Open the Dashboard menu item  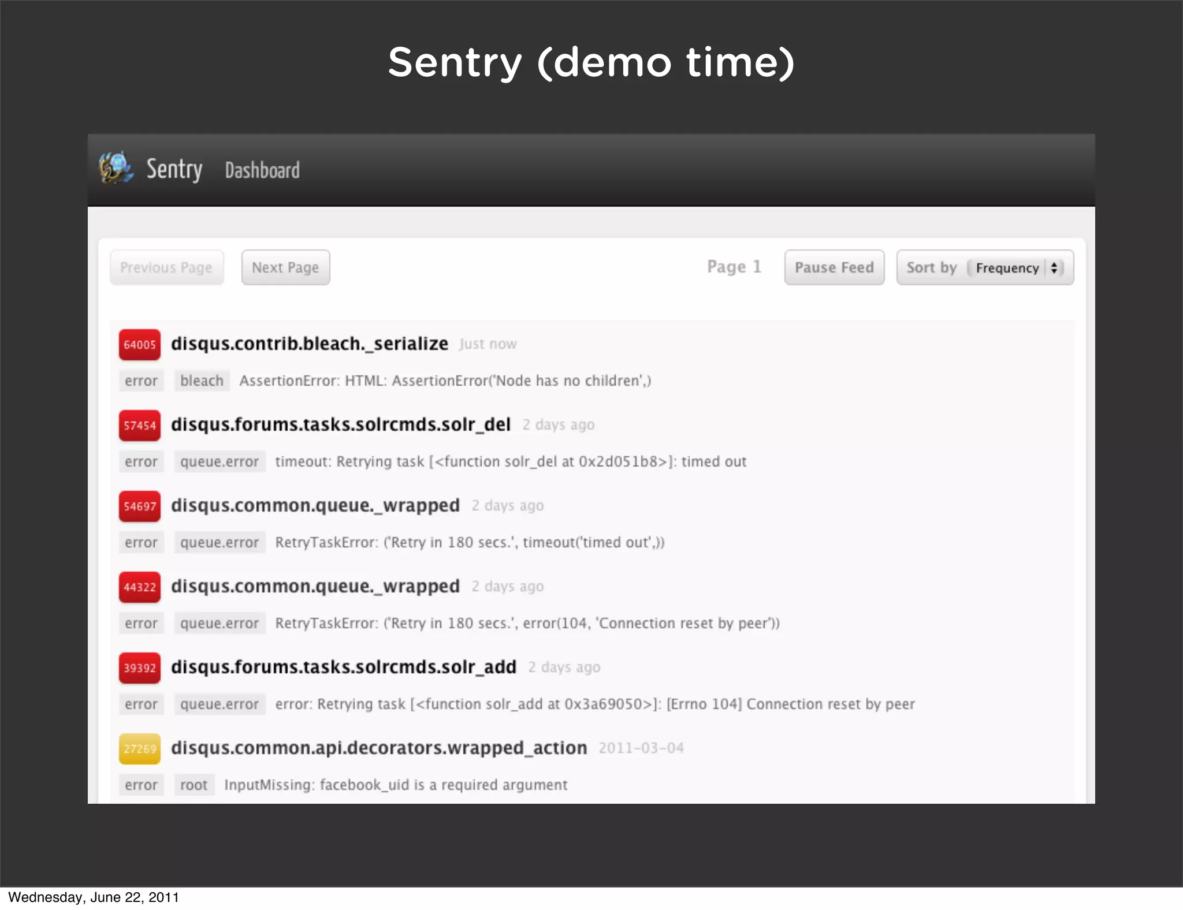pos(262,170)
